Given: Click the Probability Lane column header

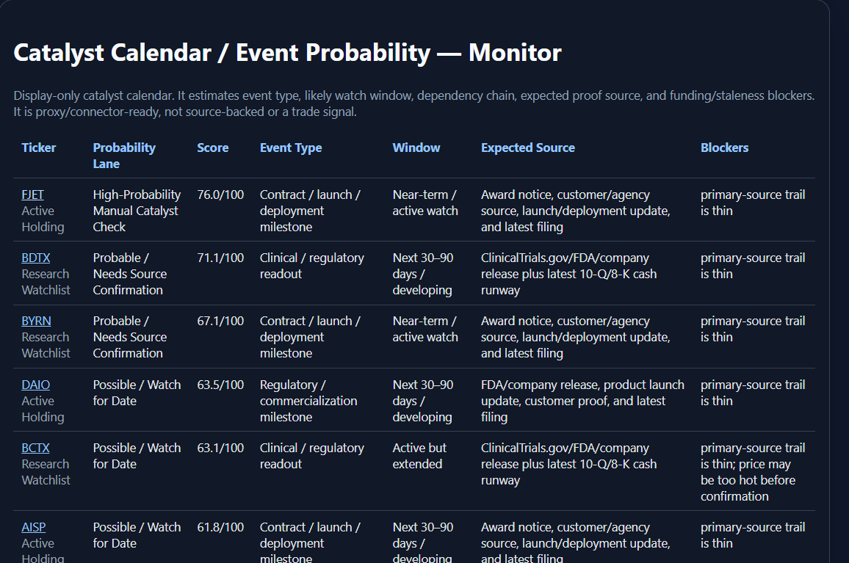Looking at the screenshot, I should coord(124,156).
